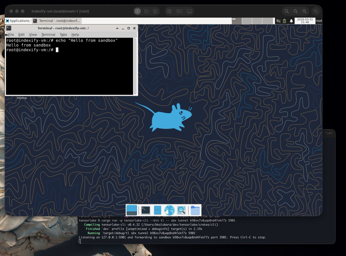Open the notification bell in the panel
The width and height of the screenshot is (346, 256).
point(292,21)
